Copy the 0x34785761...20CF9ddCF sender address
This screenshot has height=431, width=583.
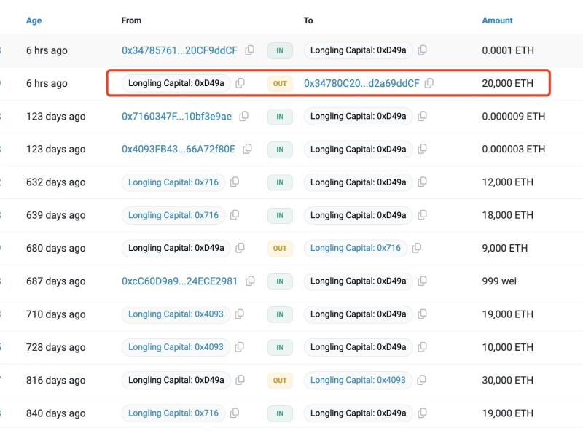coord(250,50)
